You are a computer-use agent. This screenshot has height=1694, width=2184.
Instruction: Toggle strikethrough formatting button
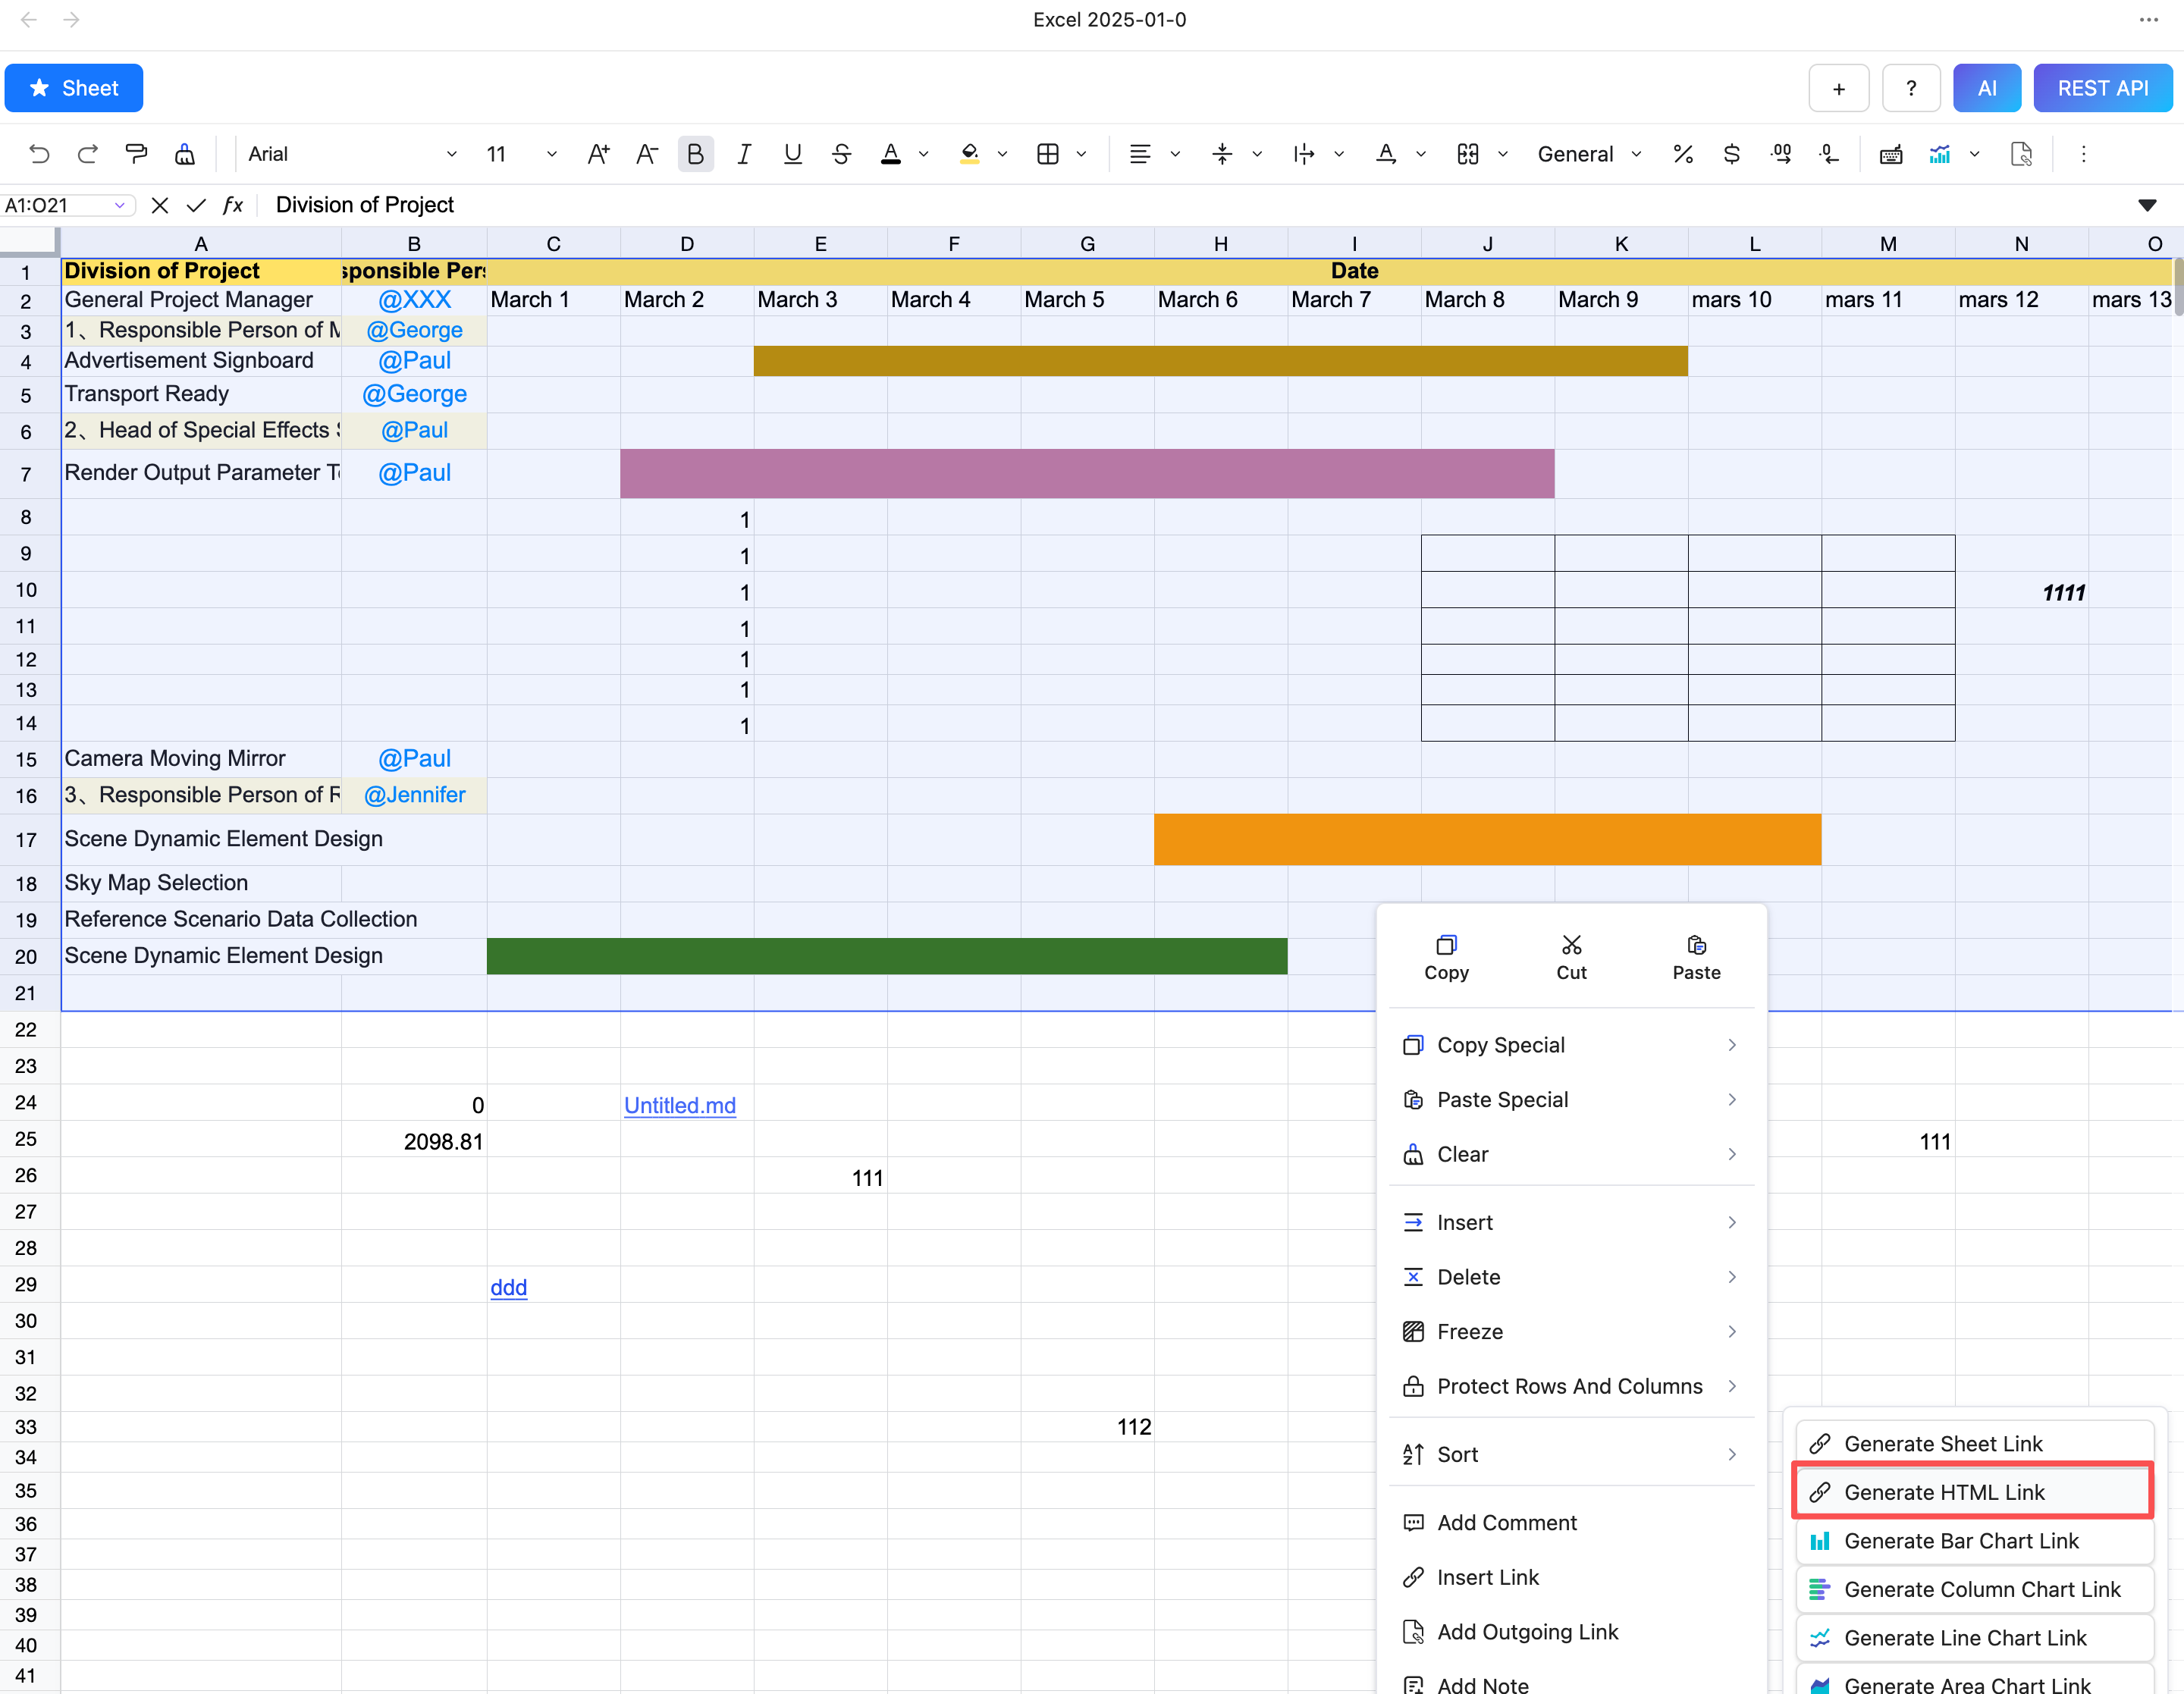point(841,154)
